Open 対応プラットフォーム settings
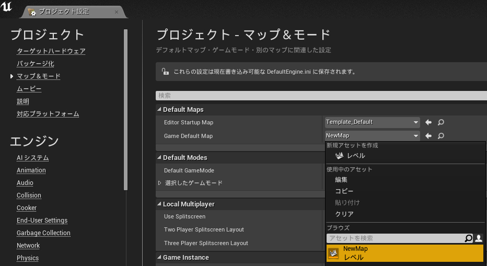This screenshot has height=266, width=487. coord(48,114)
